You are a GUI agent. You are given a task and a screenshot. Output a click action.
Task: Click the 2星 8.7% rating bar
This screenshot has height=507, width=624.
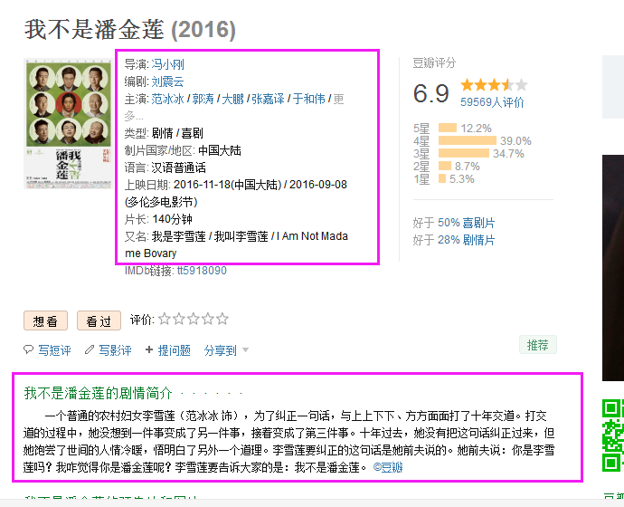click(x=445, y=166)
